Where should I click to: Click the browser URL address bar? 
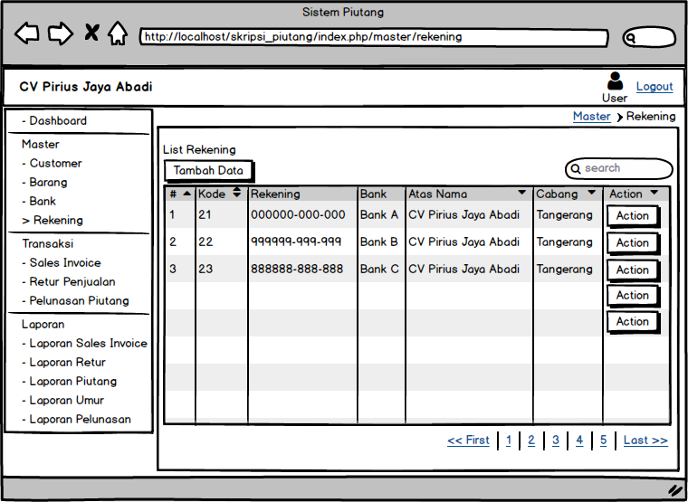tap(374, 37)
